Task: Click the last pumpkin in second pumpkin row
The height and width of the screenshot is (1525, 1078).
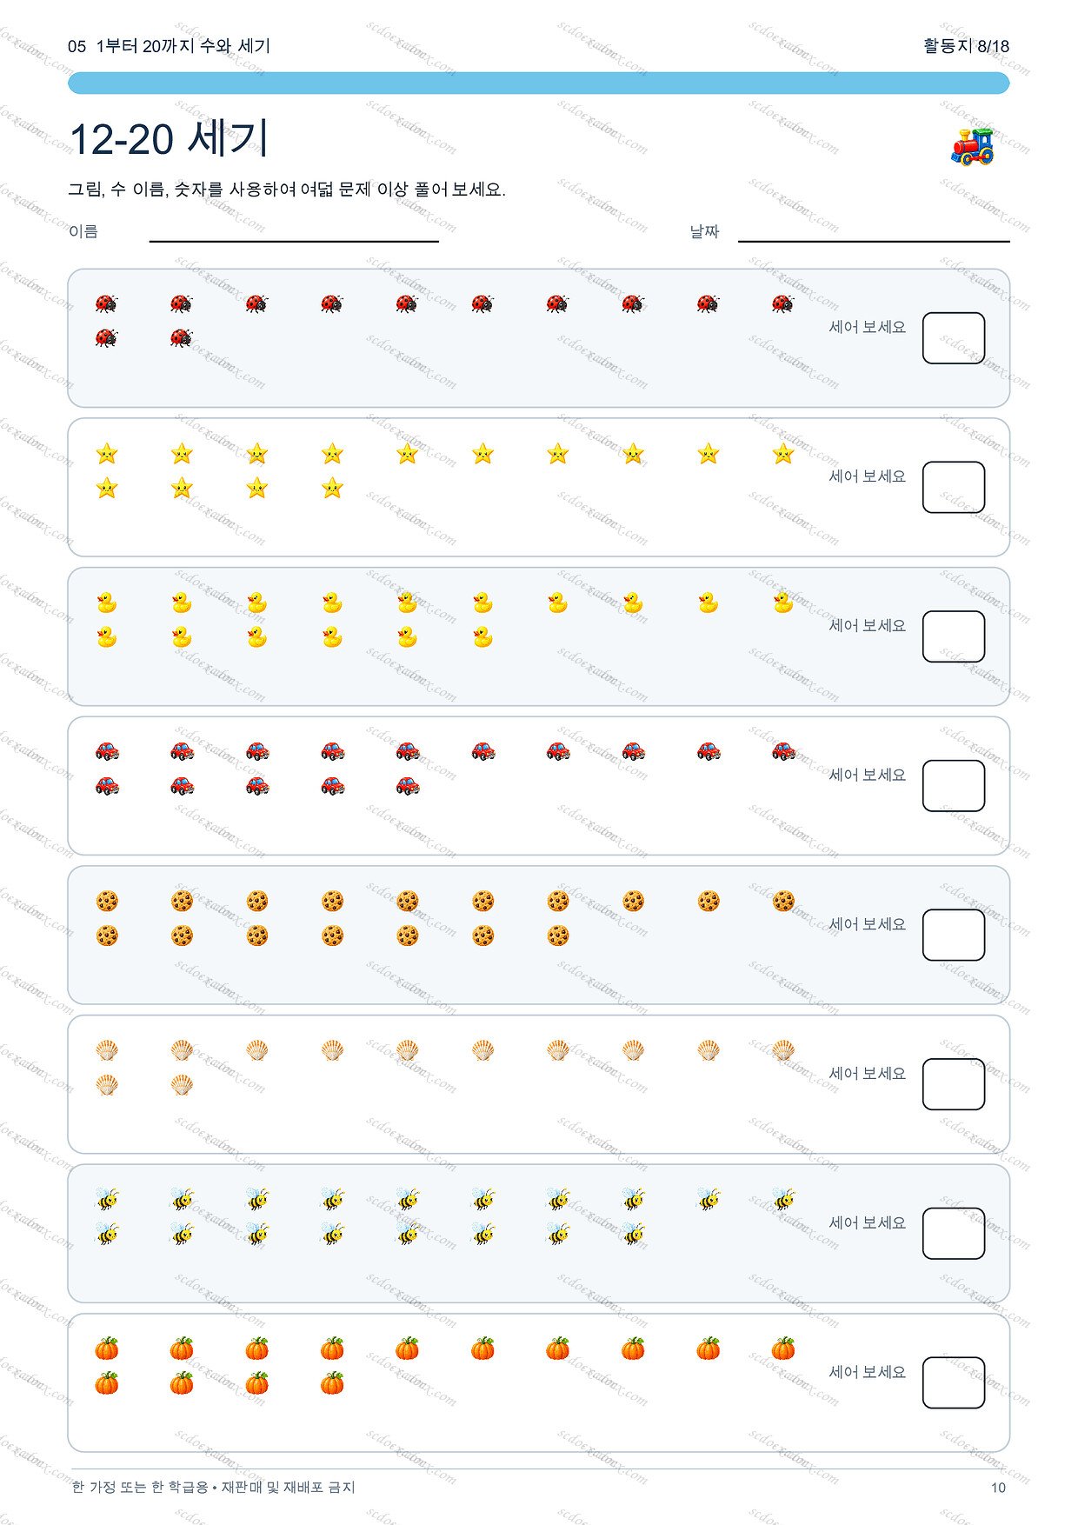Action: (x=332, y=1382)
